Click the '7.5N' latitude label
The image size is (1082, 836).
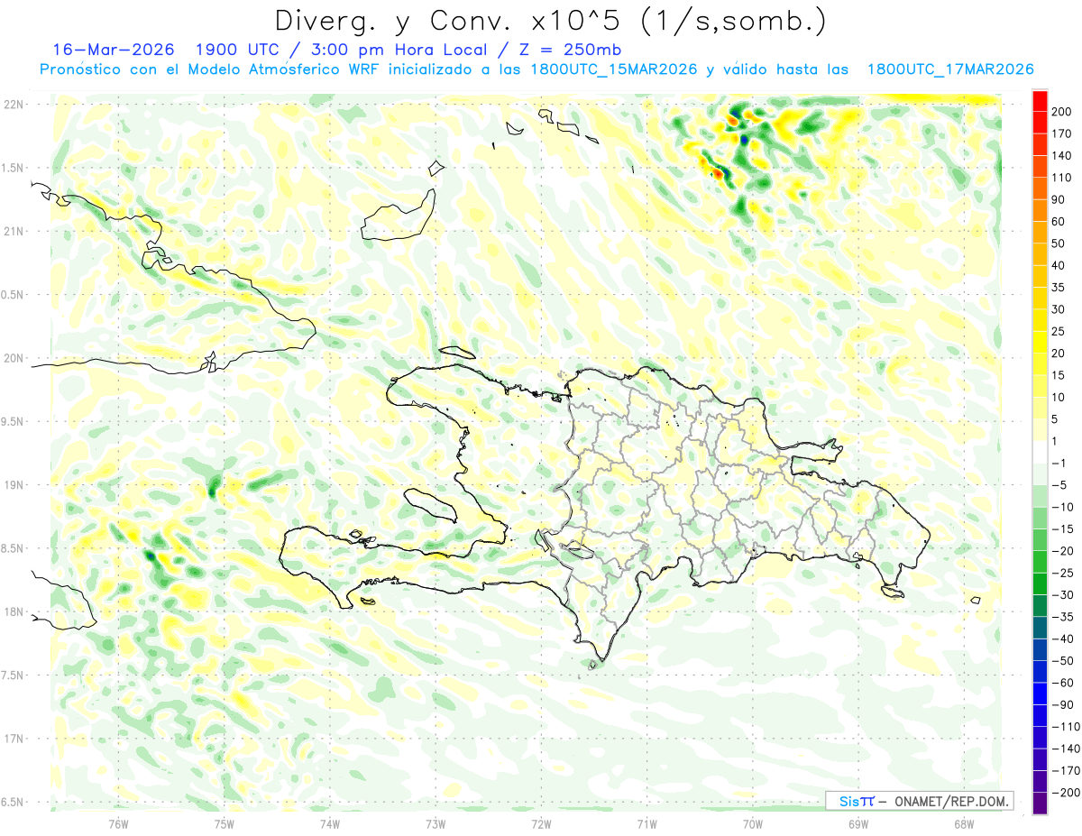(13, 675)
